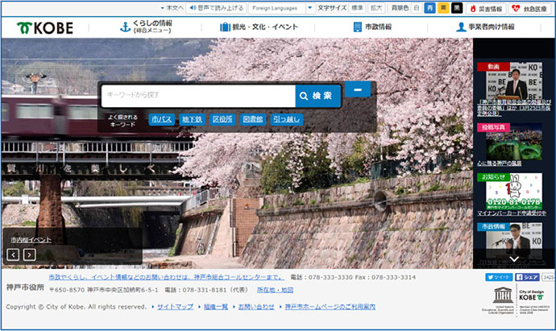556x331 pixels.
Task: Show next slide with right arrow
Action: [30, 254]
